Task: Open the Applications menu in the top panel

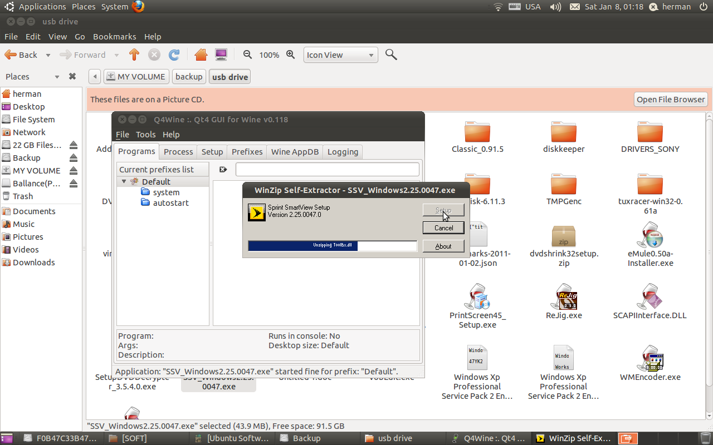Action: pos(42,7)
